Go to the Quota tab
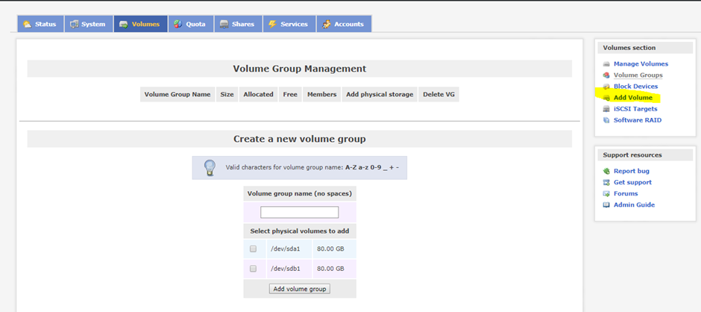The height and width of the screenshot is (312, 701). click(191, 24)
